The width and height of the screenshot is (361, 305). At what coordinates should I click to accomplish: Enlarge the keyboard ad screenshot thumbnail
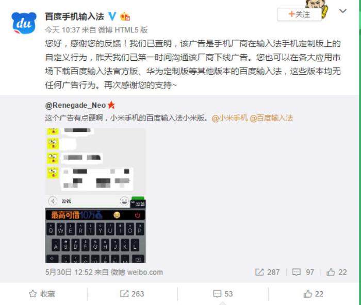coord(95,195)
